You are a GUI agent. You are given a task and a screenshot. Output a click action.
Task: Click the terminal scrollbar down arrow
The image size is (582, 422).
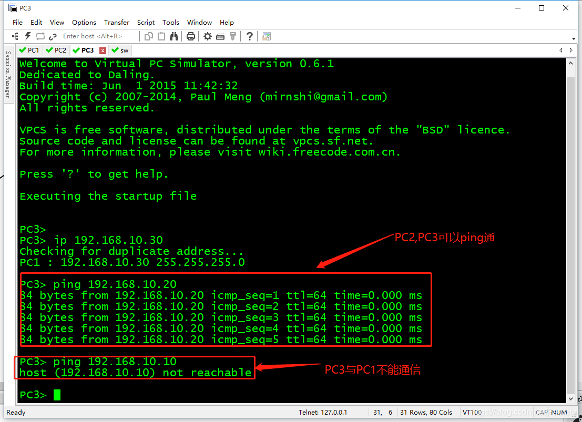point(570,399)
